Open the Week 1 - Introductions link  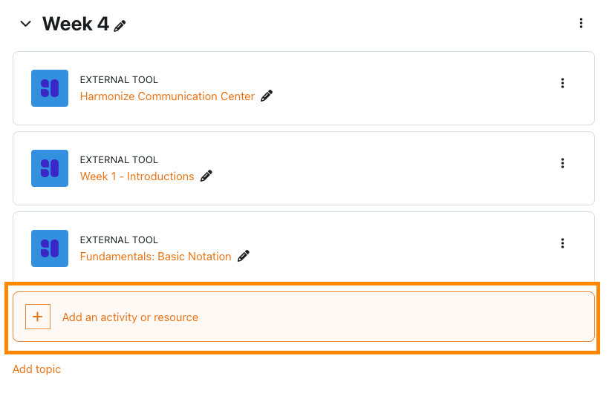coord(137,176)
